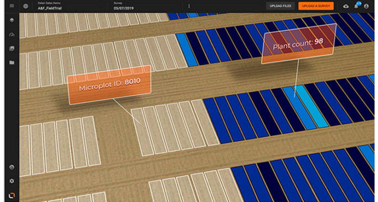Open the notifications bell

[x=356, y=6]
